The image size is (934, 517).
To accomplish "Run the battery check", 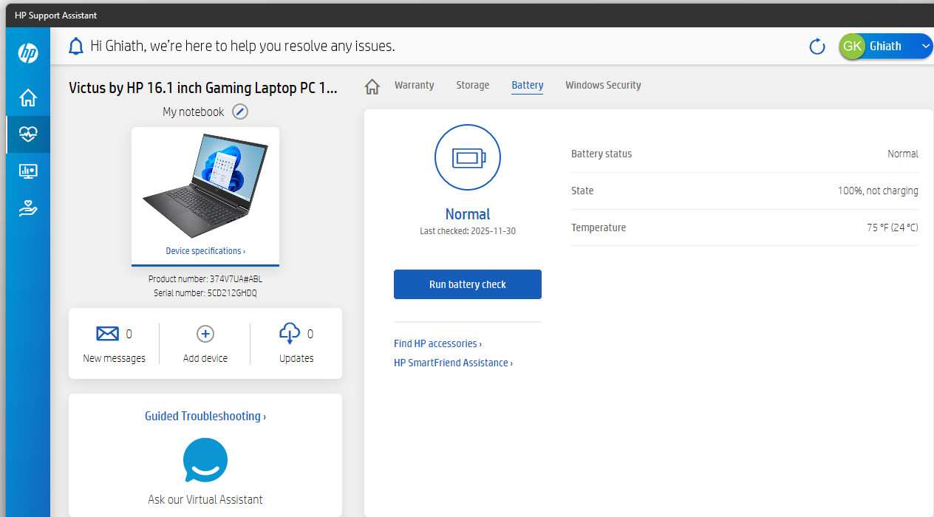I will coord(468,284).
